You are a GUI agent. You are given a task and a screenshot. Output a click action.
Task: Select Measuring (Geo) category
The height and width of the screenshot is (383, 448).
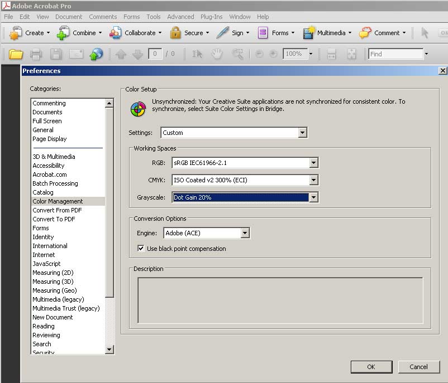(x=68, y=290)
